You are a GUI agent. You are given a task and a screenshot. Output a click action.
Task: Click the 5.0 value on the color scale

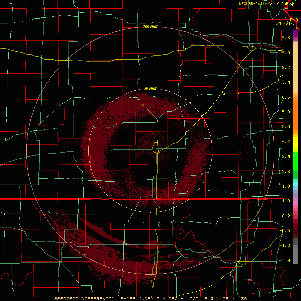pyautogui.click(x=286, y=127)
